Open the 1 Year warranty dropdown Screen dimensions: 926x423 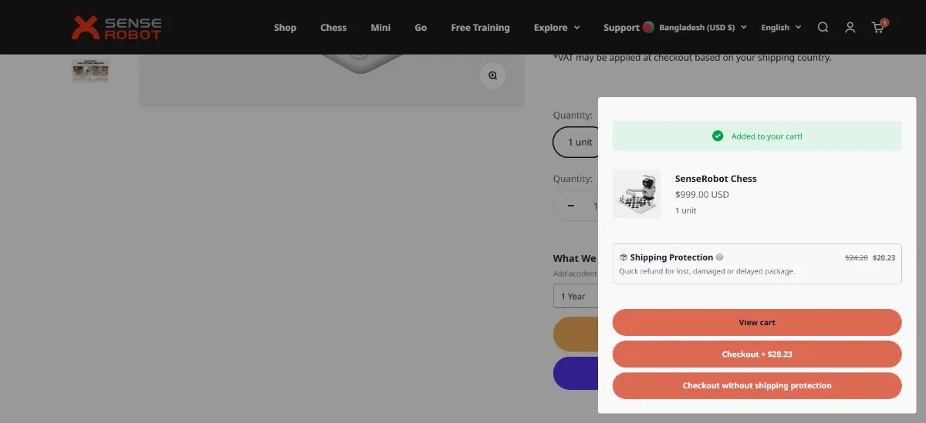click(576, 296)
